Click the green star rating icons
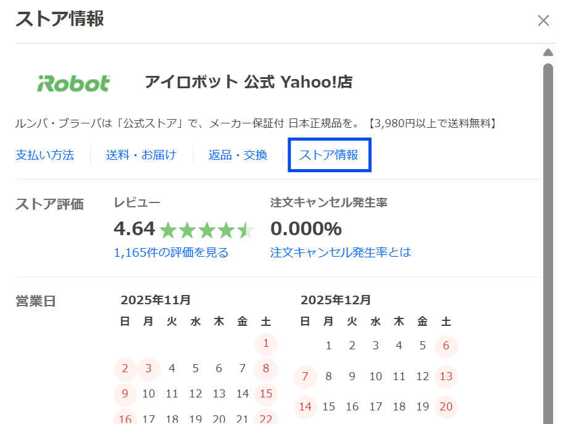Image resolution: width=566 pixels, height=424 pixels. pos(206,230)
